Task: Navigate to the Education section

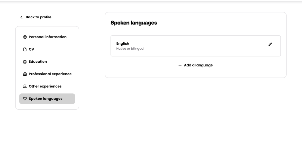Action: (x=38, y=62)
